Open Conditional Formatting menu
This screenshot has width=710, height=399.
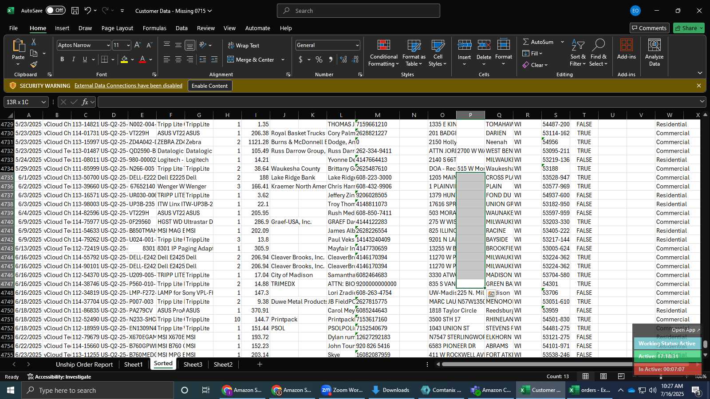tap(384, 53)
